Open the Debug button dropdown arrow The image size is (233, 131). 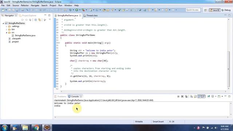[x=73, y=10]
